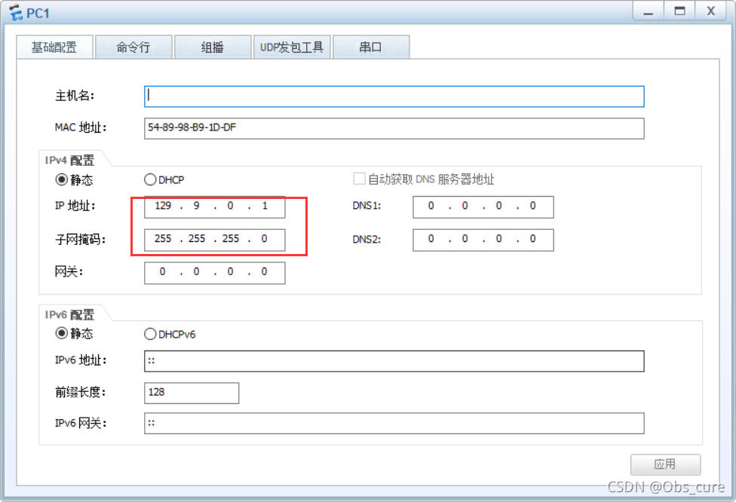
Task: Click the PC1 app icon in title bar
Action: pos(15,13)
